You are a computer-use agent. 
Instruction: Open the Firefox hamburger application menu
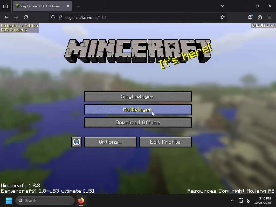[x=270, y=17]
